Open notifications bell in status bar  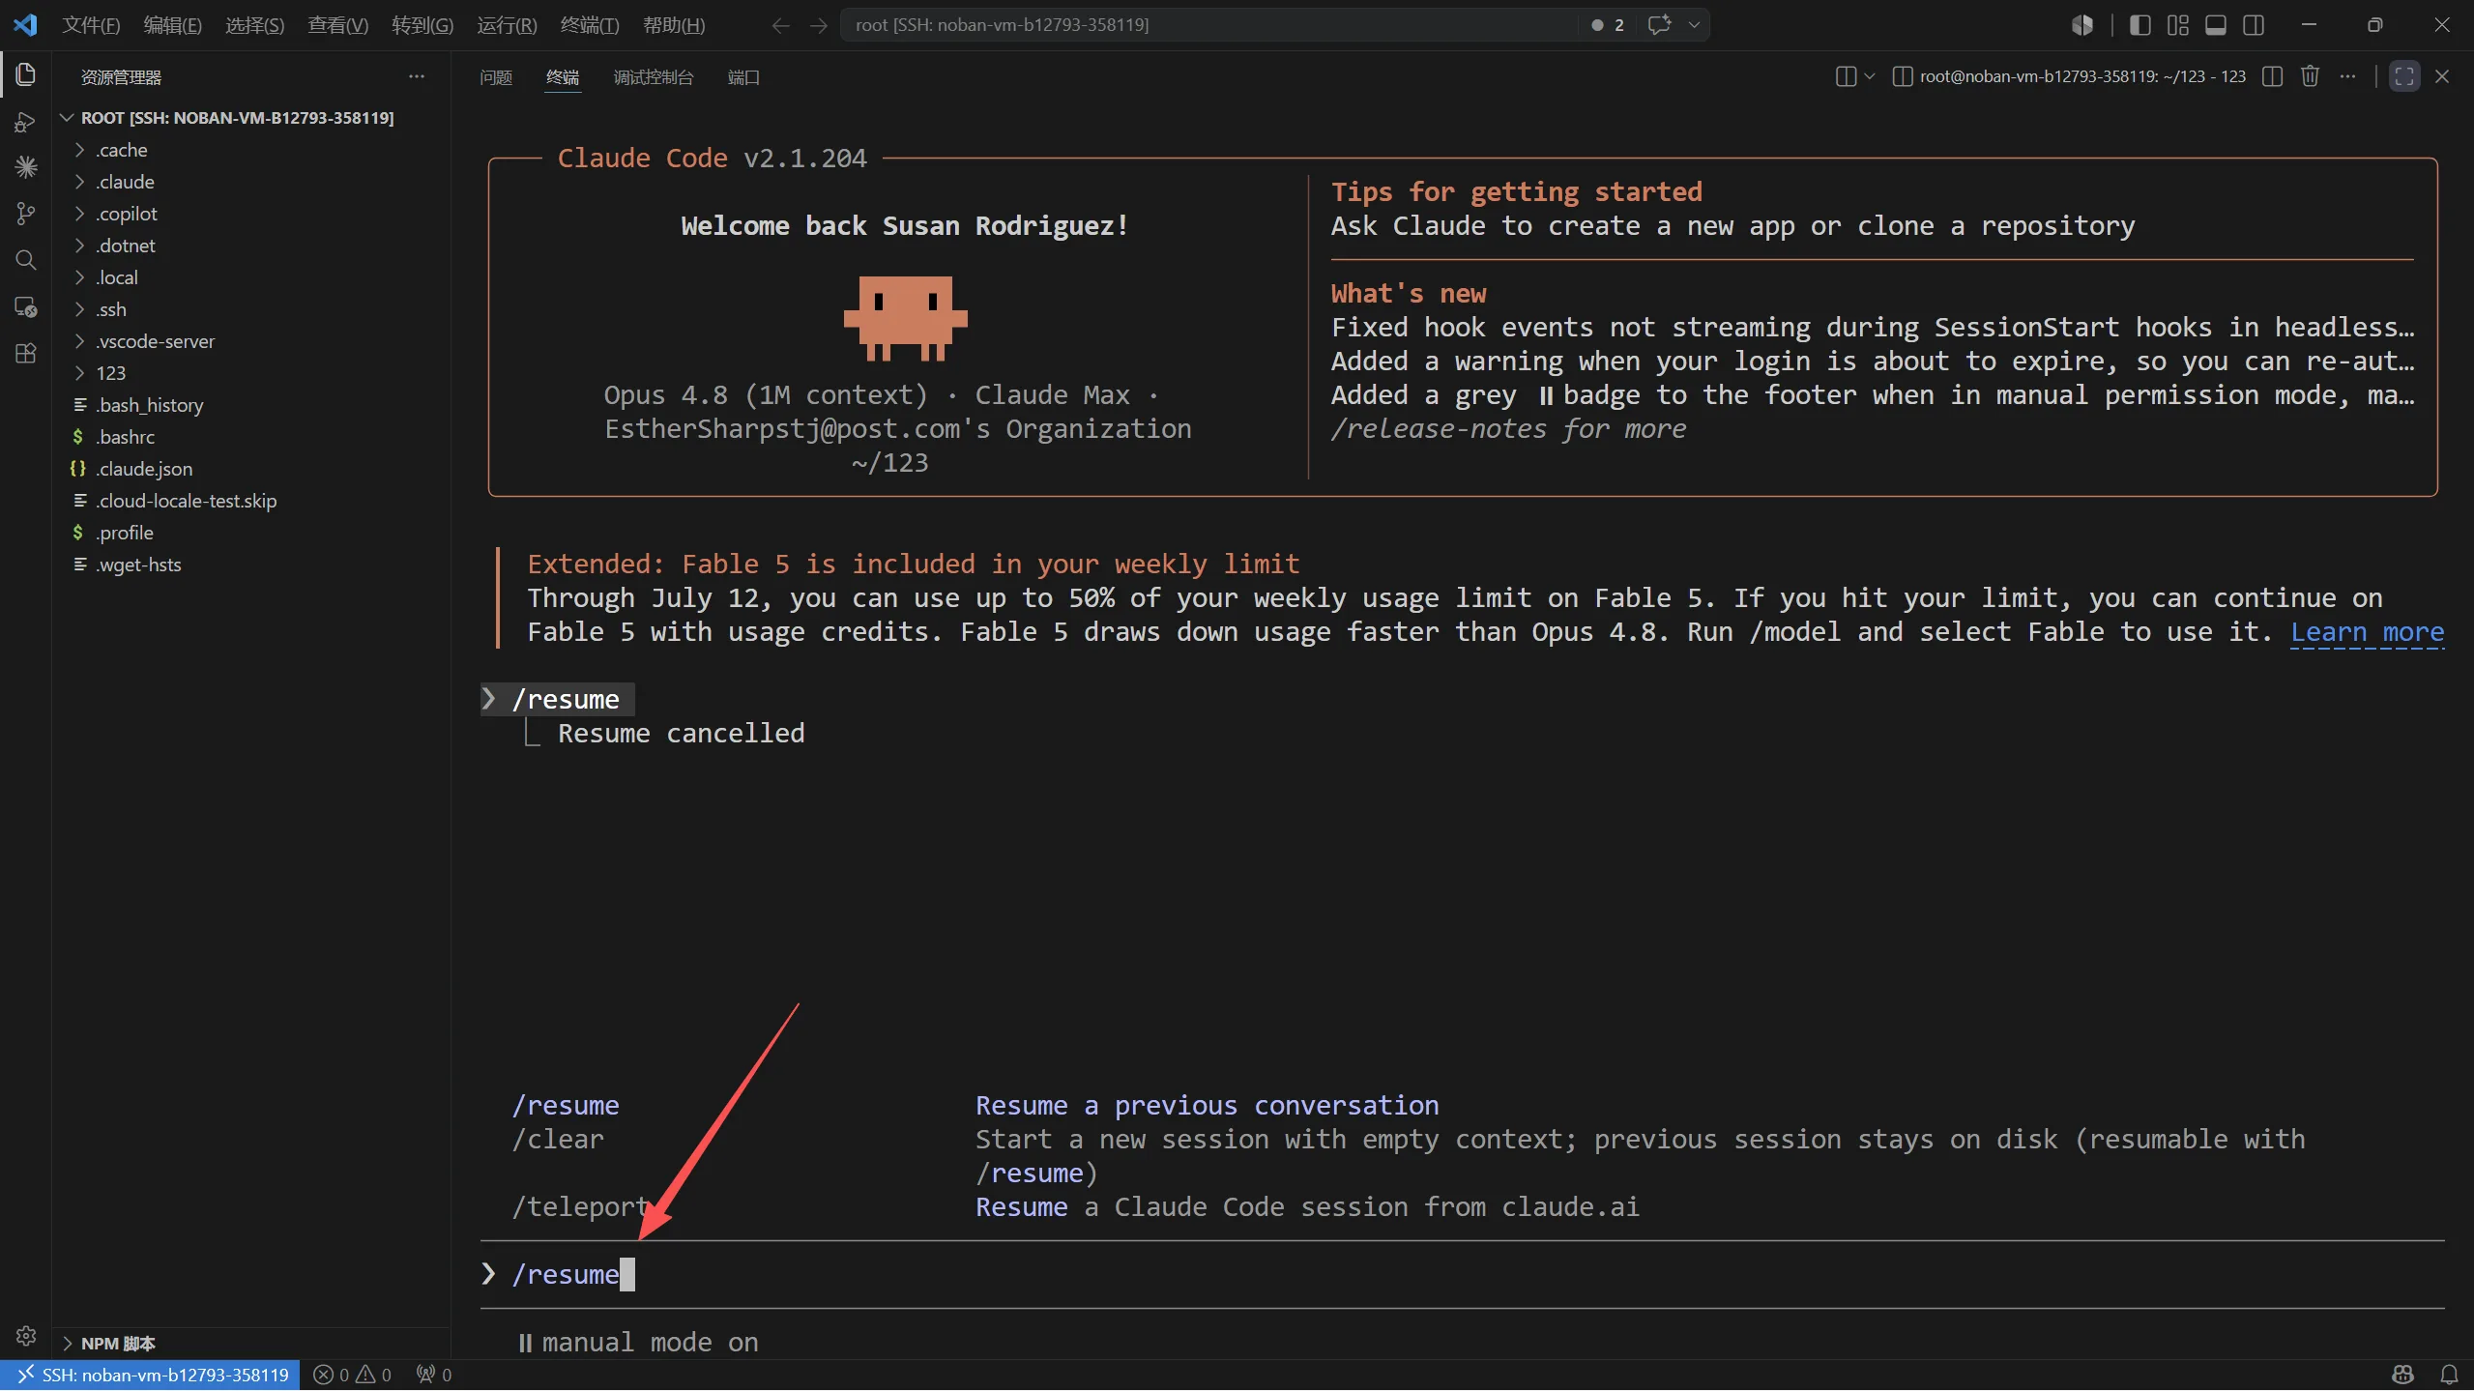2449,1375
